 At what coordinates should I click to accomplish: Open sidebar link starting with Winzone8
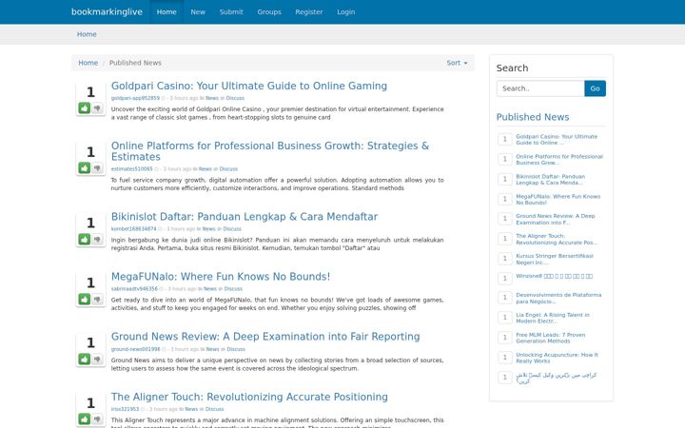coord(555,276)
